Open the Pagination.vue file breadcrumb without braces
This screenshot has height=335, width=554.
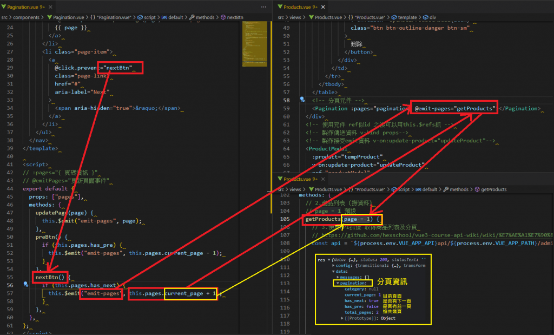(x=65, y=17)
